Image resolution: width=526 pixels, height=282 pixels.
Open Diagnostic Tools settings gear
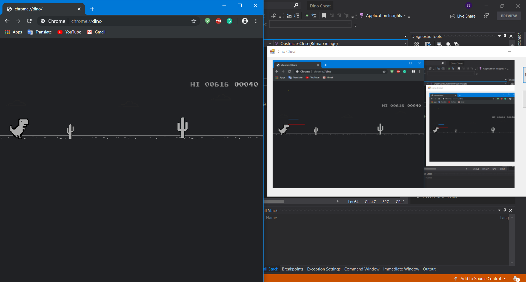[x=416, y=44]
